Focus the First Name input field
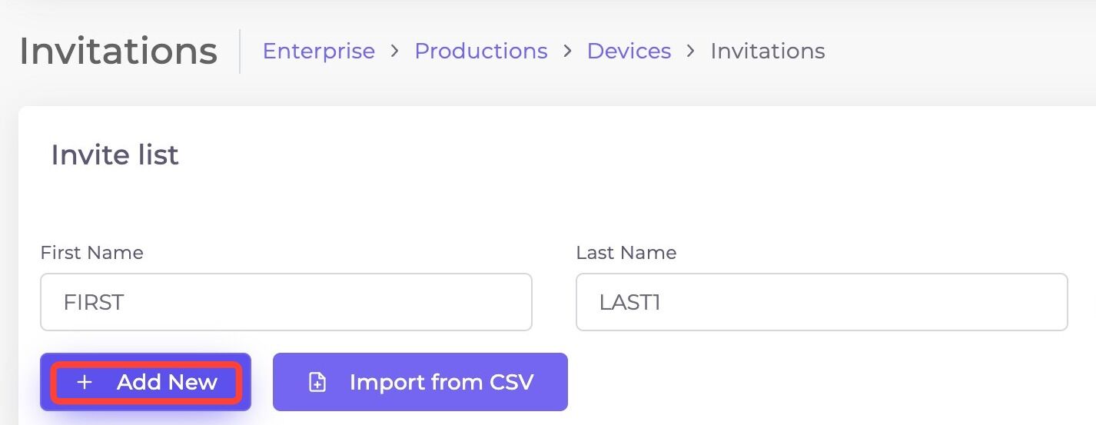The image size is (1096, 425). coord(286,302)
